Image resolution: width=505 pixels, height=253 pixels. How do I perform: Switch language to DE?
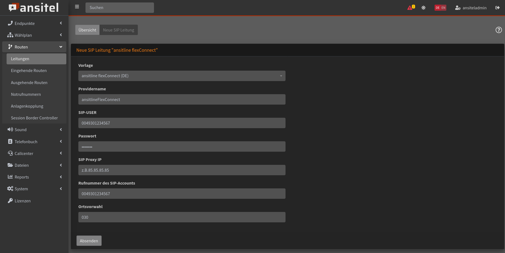coord(437,8)
